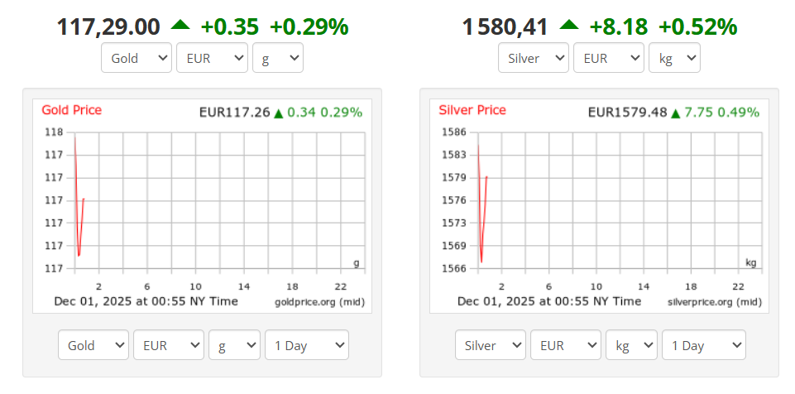
Task: Click the 1580,41 silver price figure
Action: [x=505, y=26]
